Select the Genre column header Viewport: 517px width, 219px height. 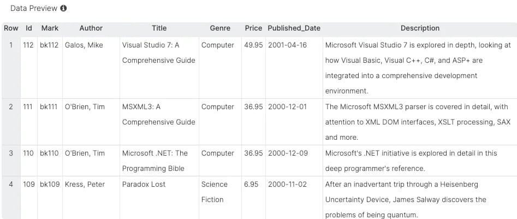[x=220, y=28]
